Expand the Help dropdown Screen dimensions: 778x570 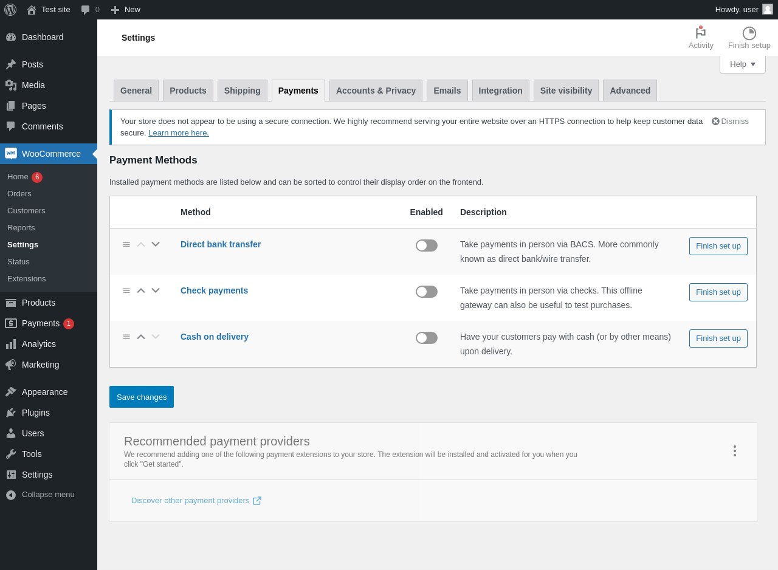pos(742,64)
